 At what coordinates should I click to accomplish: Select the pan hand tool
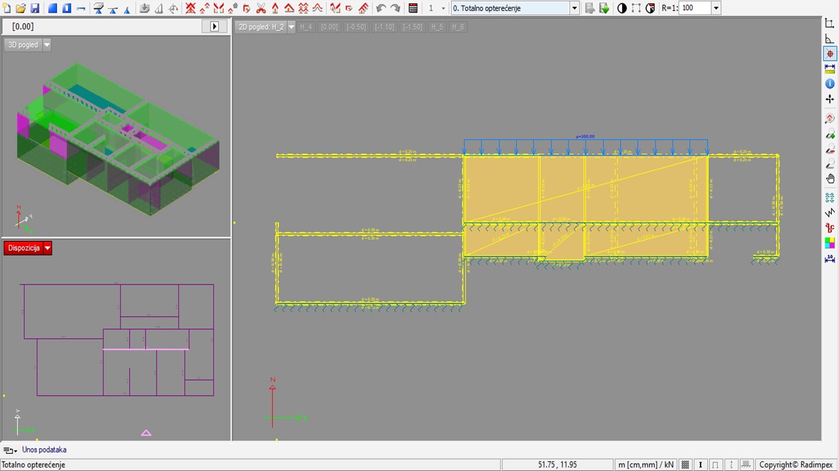tap(830, 179)
